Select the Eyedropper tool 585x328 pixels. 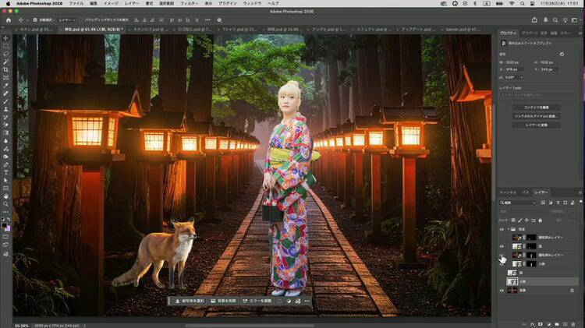(5, 86)
